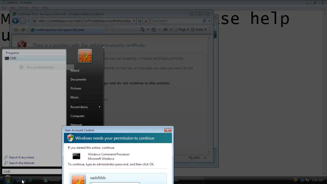The height and width of the screenshot is (184, 327).
Task: Click the portableapps.com address bar
Action: (x=85, y=21)
